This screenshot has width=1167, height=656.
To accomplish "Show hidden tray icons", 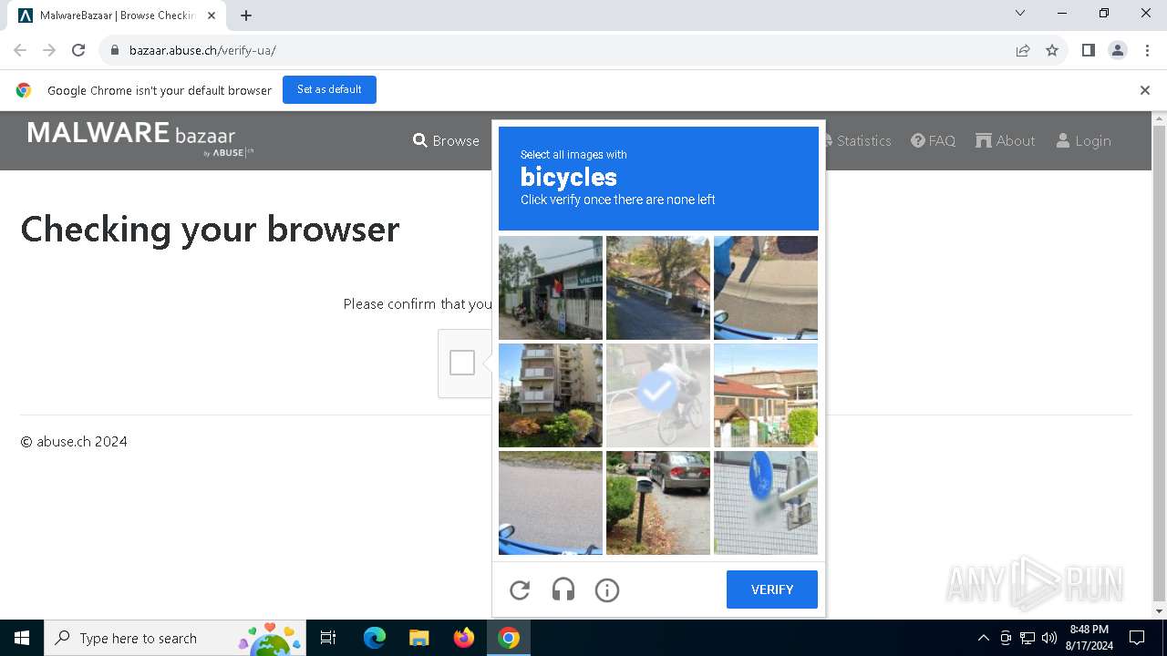I will tap(983, 638).
